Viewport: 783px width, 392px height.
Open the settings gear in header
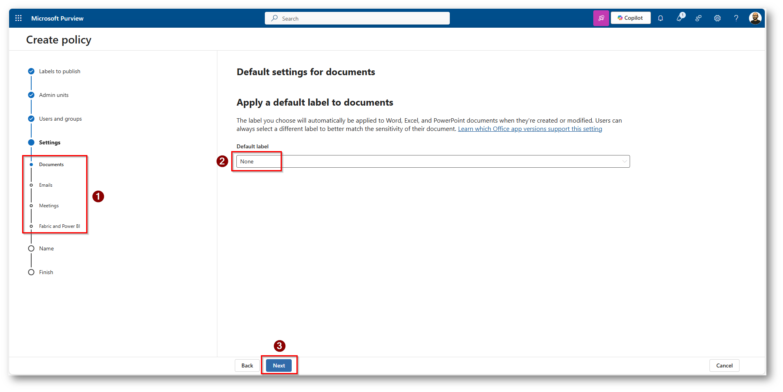point(717,18)
